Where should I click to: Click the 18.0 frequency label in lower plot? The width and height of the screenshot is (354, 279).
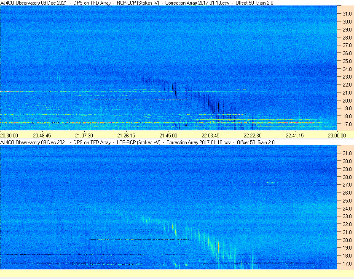(x=347, y=255)
